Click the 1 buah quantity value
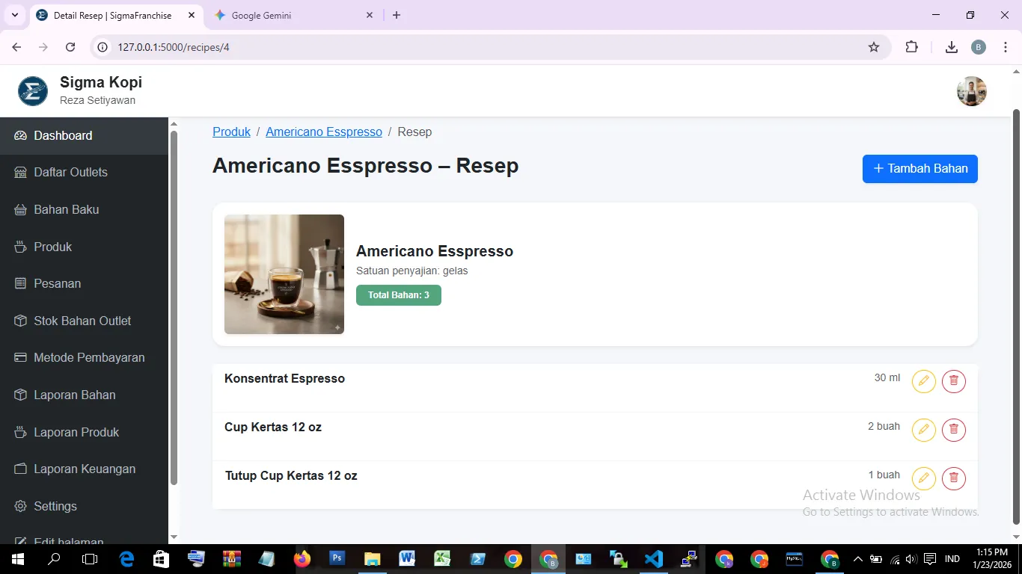 (x=884, y=475)
